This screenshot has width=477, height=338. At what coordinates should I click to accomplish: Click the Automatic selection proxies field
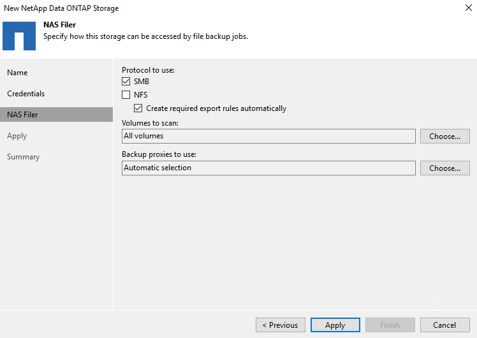[x=268, y=168]
